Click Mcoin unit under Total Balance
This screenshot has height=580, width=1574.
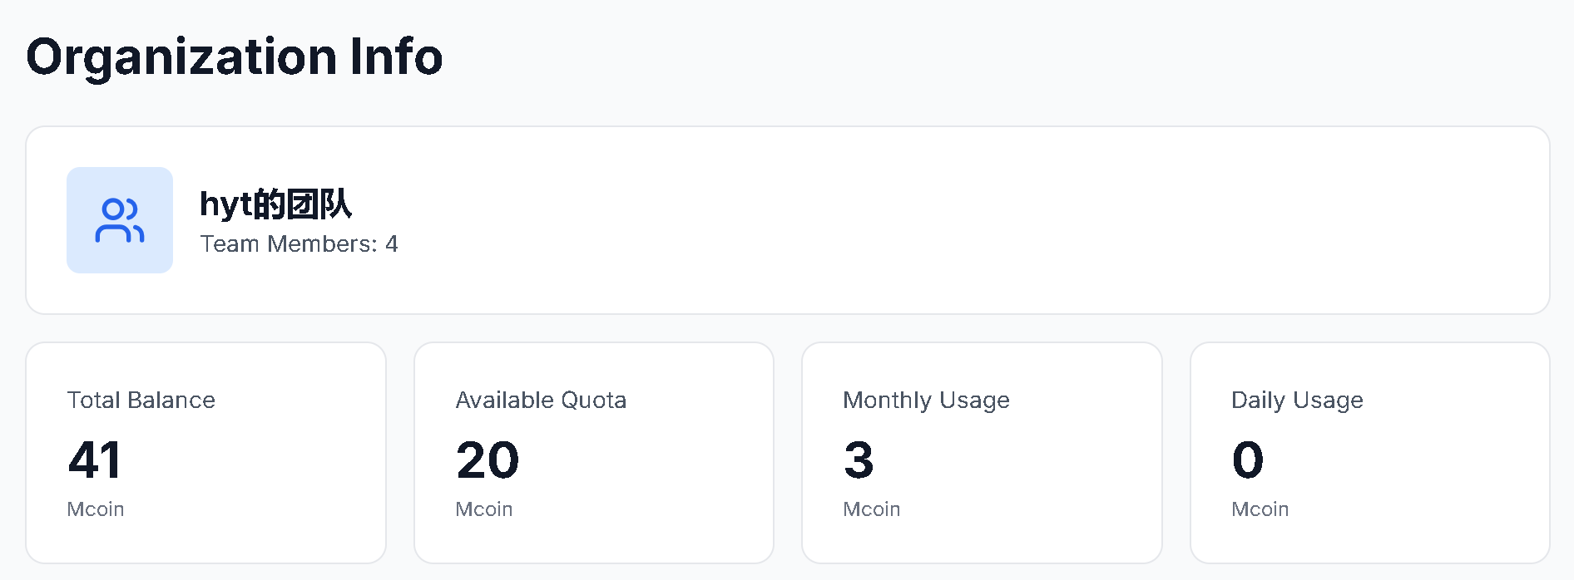tap(96, 509)
